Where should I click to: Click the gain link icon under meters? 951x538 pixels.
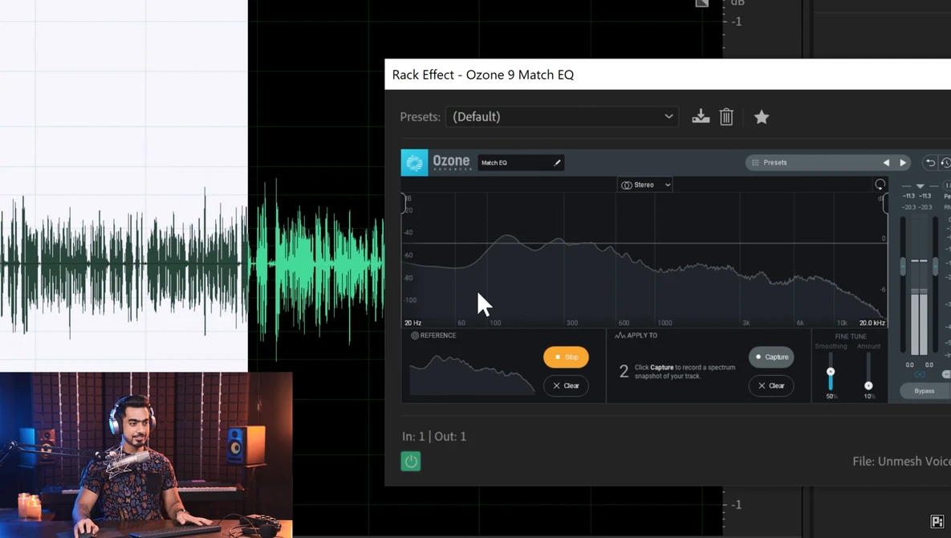pos(920,374)
